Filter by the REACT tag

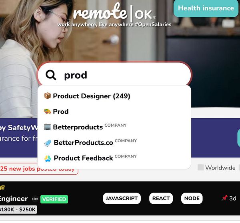161,198
